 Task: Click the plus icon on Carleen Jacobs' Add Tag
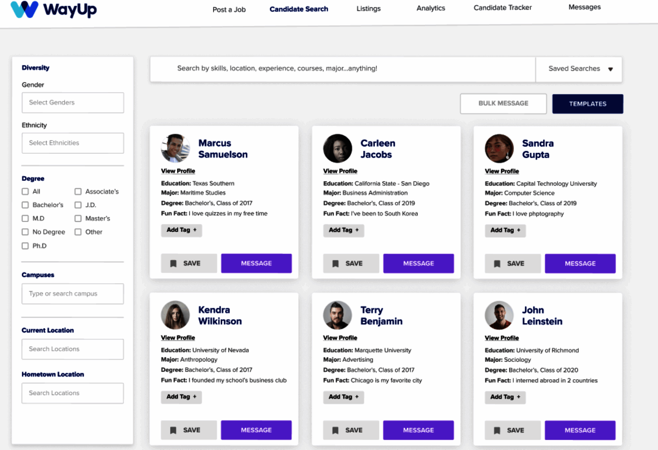pyautogui.click(x=357, y=230)
